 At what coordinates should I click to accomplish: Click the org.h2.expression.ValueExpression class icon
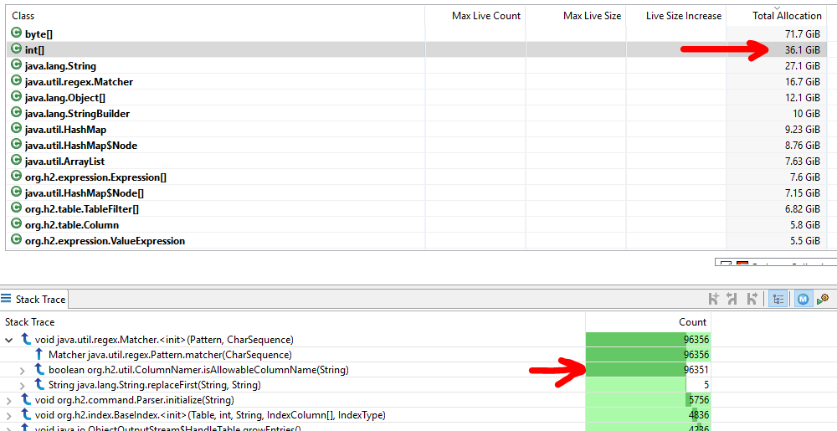click(x=17, y=240)
